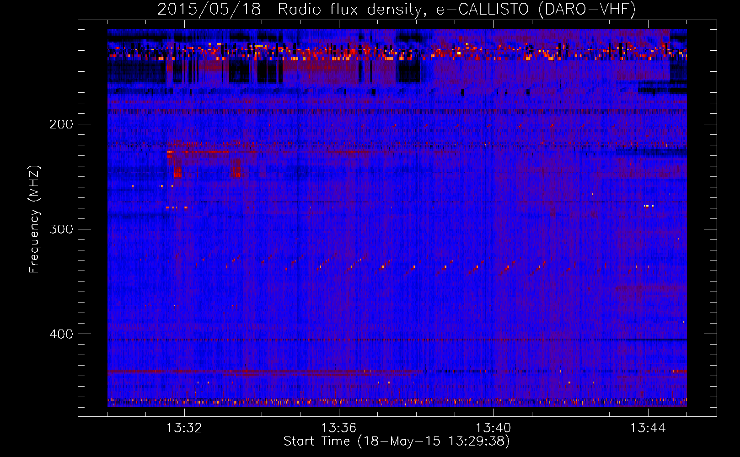The width and height of the screenshot is (740, 457).
Task: Click the 13:36 time tick label
Action: click(x=339, y=428)
